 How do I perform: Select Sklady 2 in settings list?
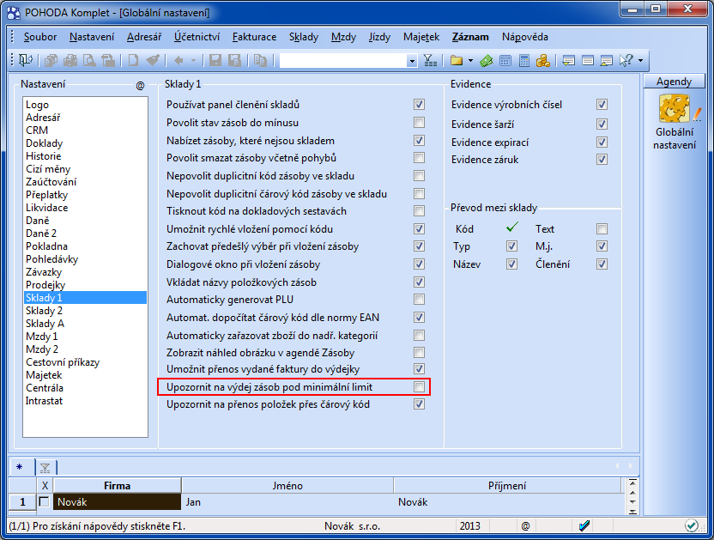pyautogui.click(x=85, y=311)
